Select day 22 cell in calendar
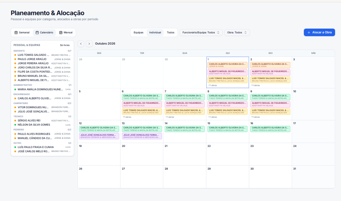The image size is (341, 201). (x=227, y=154)
